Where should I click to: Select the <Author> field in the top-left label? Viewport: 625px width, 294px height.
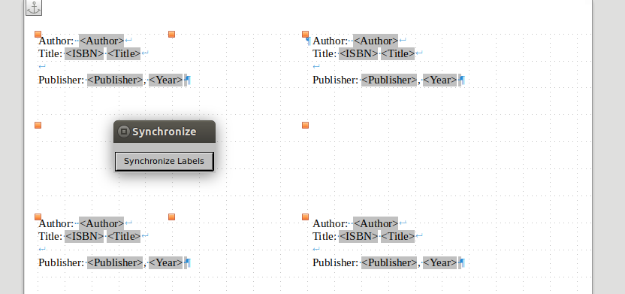click(x=101, y=41)
